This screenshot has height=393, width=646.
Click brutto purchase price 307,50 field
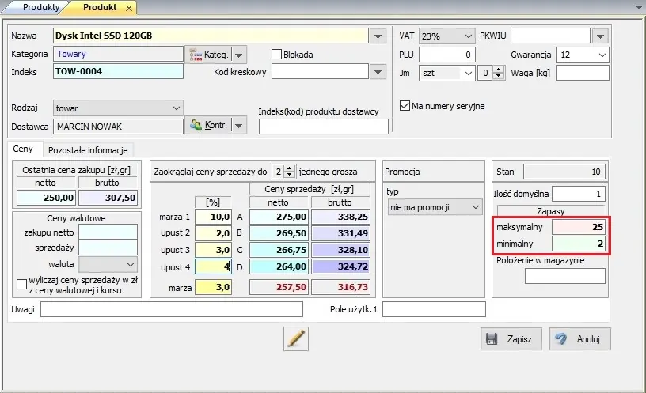[x=108, y=198]
